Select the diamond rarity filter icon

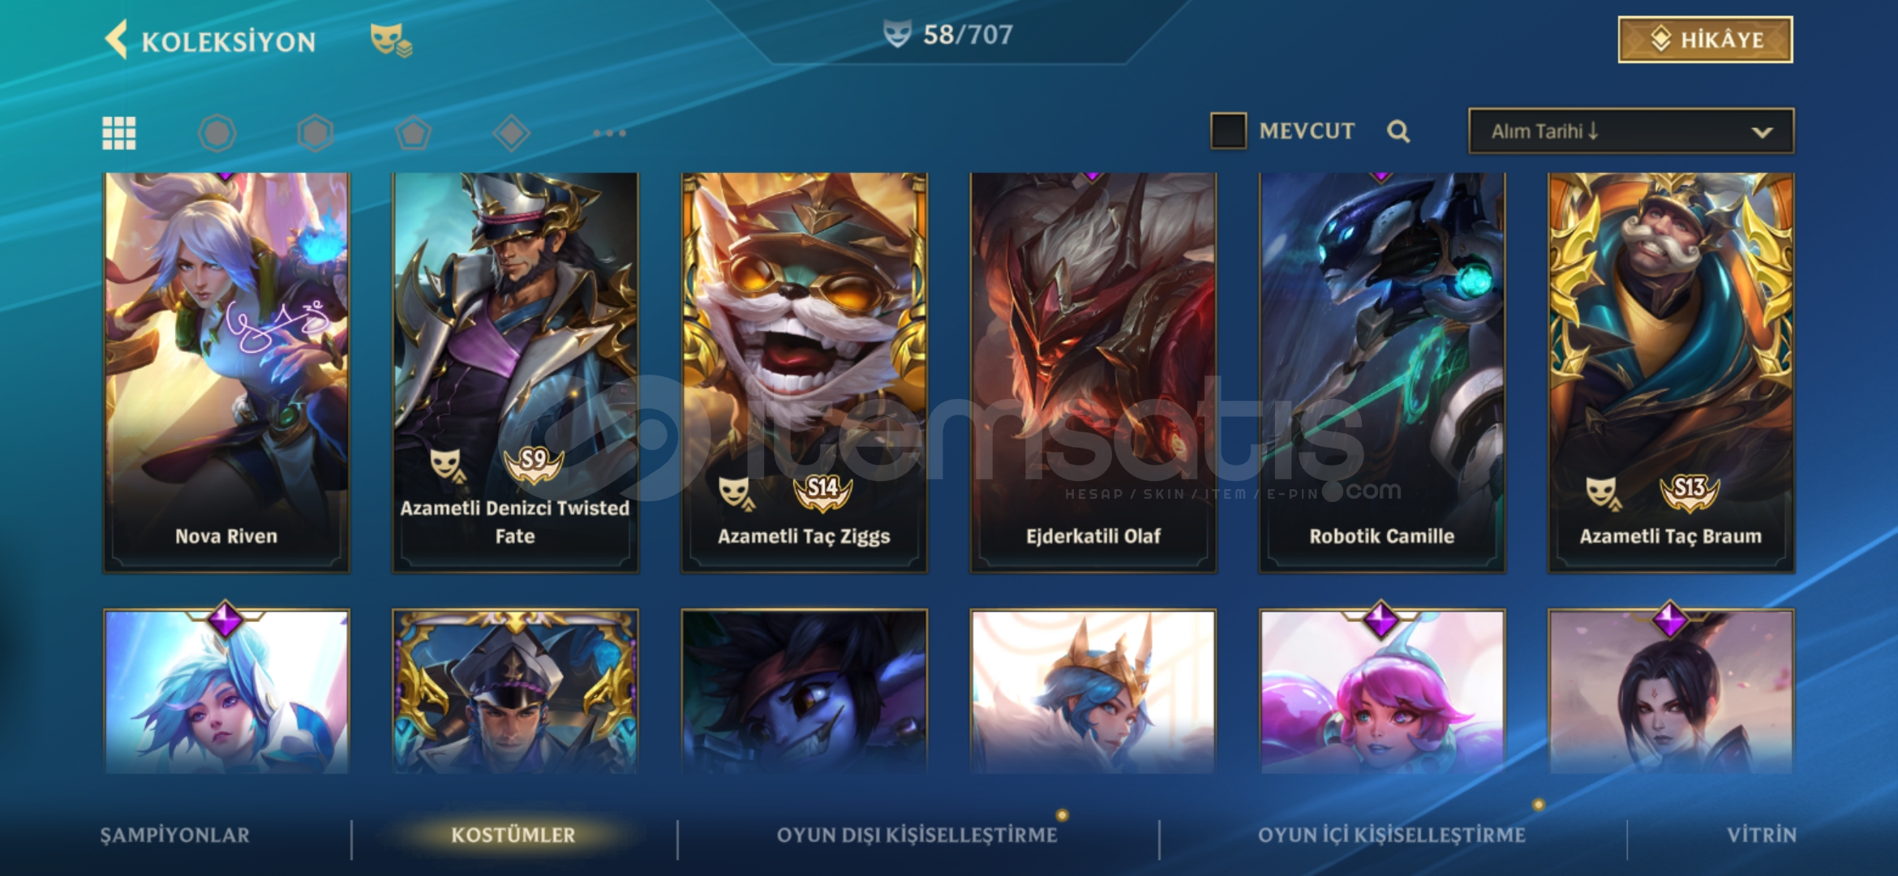tap(512, 133)
